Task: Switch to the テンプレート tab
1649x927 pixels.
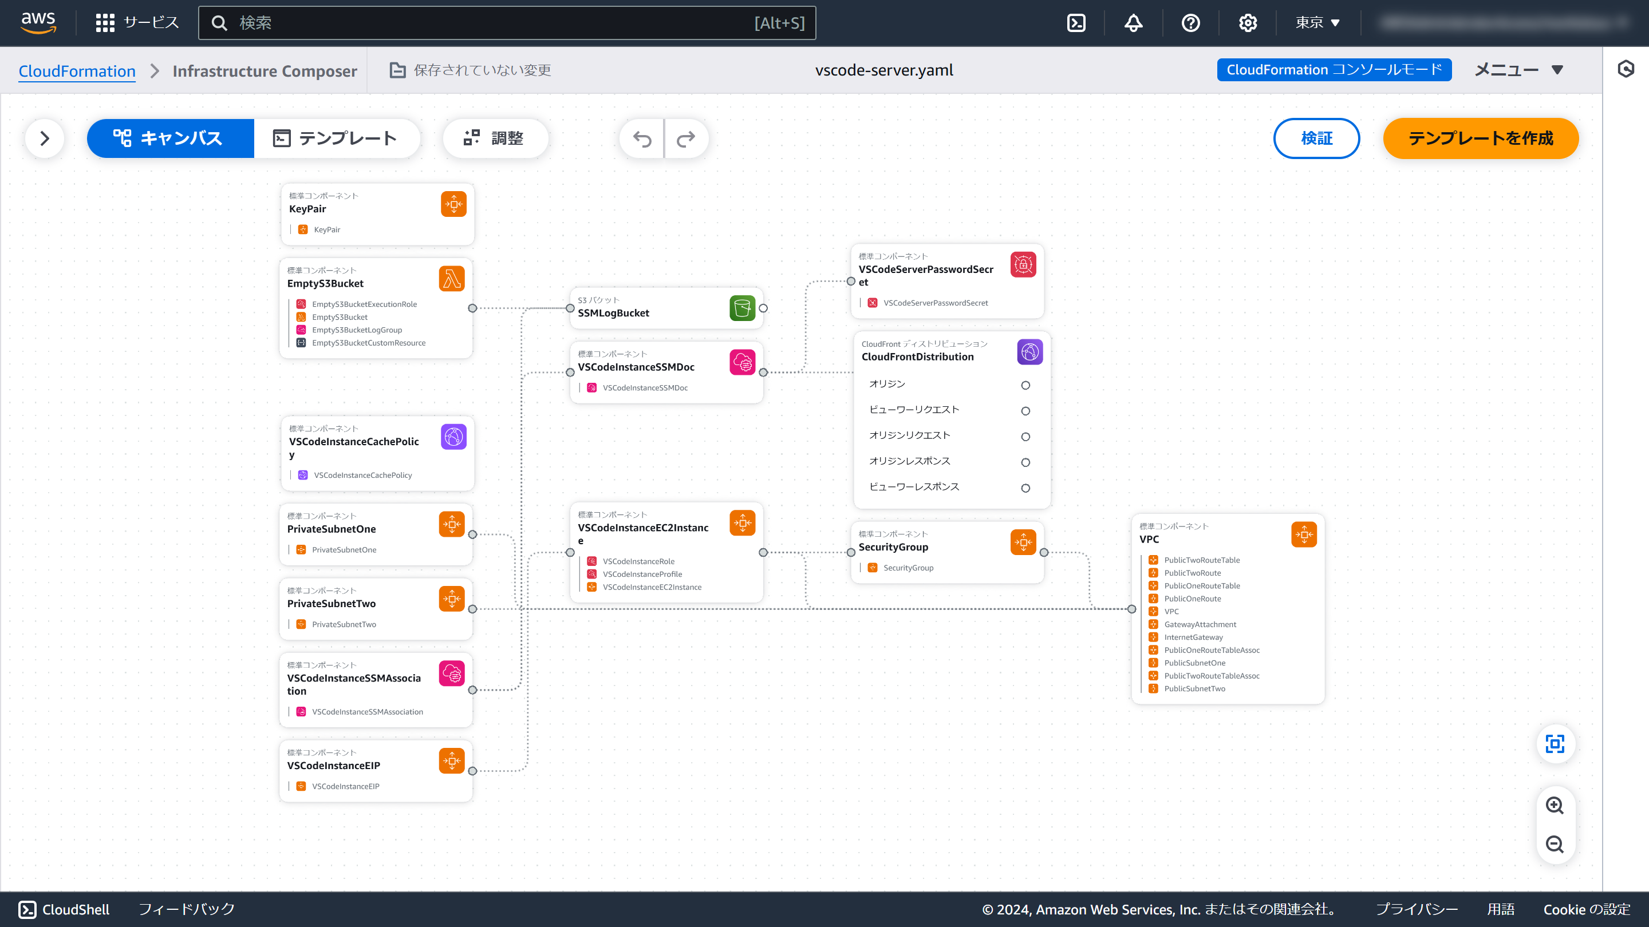Action: click(x=336, y=138)
